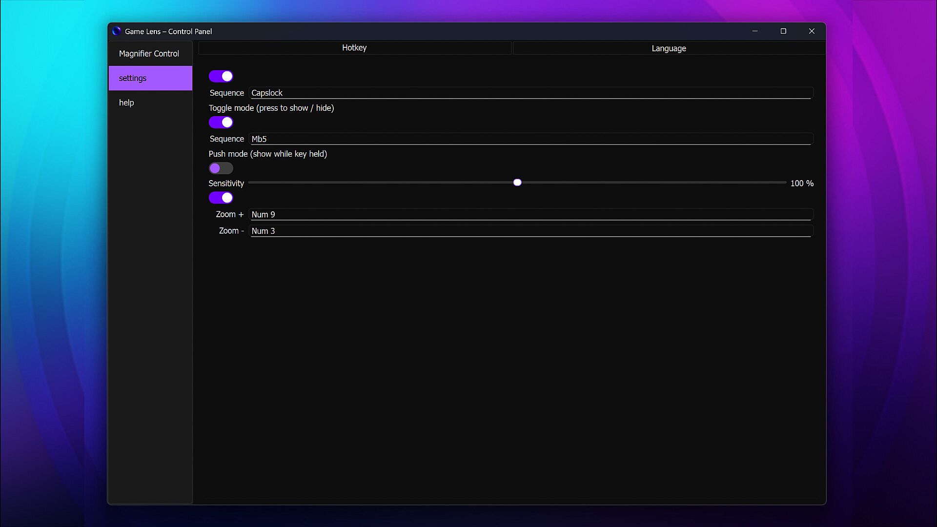Open the Hotkey tab
The image size is (937, 527).
pyautogui.click(x=354, y=48)
